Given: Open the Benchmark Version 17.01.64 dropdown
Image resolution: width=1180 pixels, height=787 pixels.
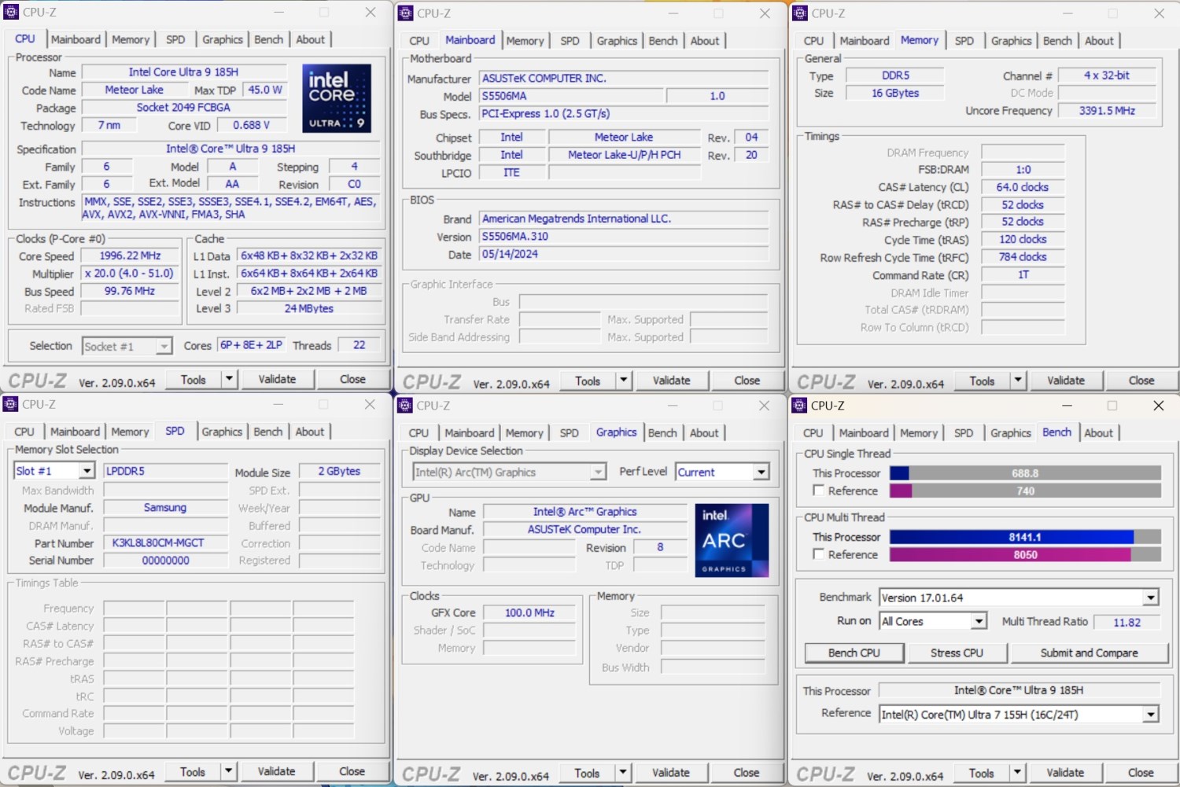Looking at the screenshot, I should click(x=1150, y=598).
